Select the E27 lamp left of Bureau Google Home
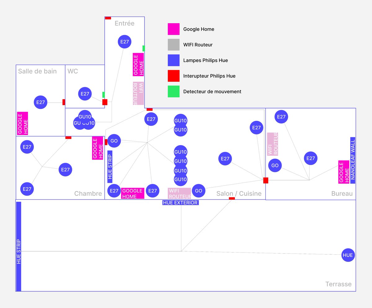This screenshot has height=308, width=372. (311, 158)
